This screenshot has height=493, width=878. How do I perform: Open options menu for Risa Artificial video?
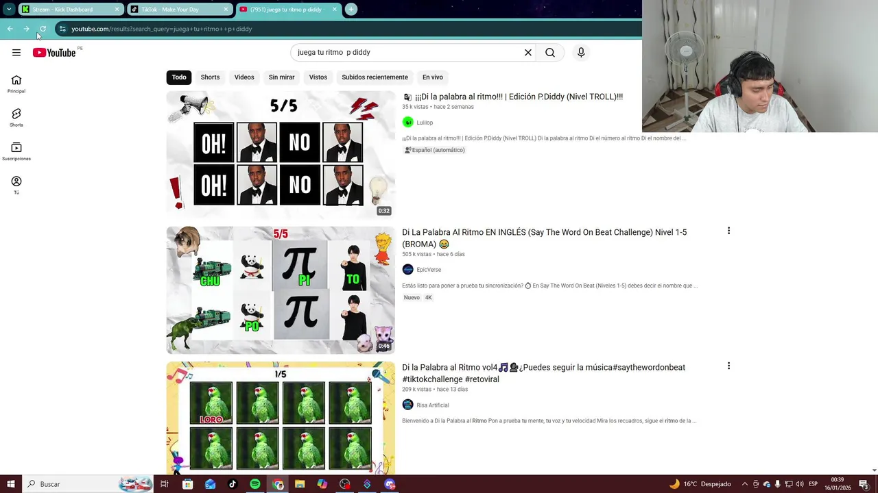(728, 366)
